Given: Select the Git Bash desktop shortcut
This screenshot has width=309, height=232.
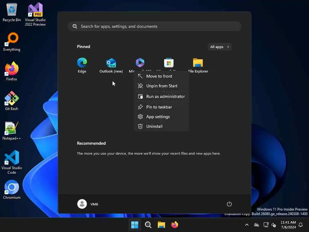Looking at the screenshot, I should pyautogui.click(x=12, y=101).
